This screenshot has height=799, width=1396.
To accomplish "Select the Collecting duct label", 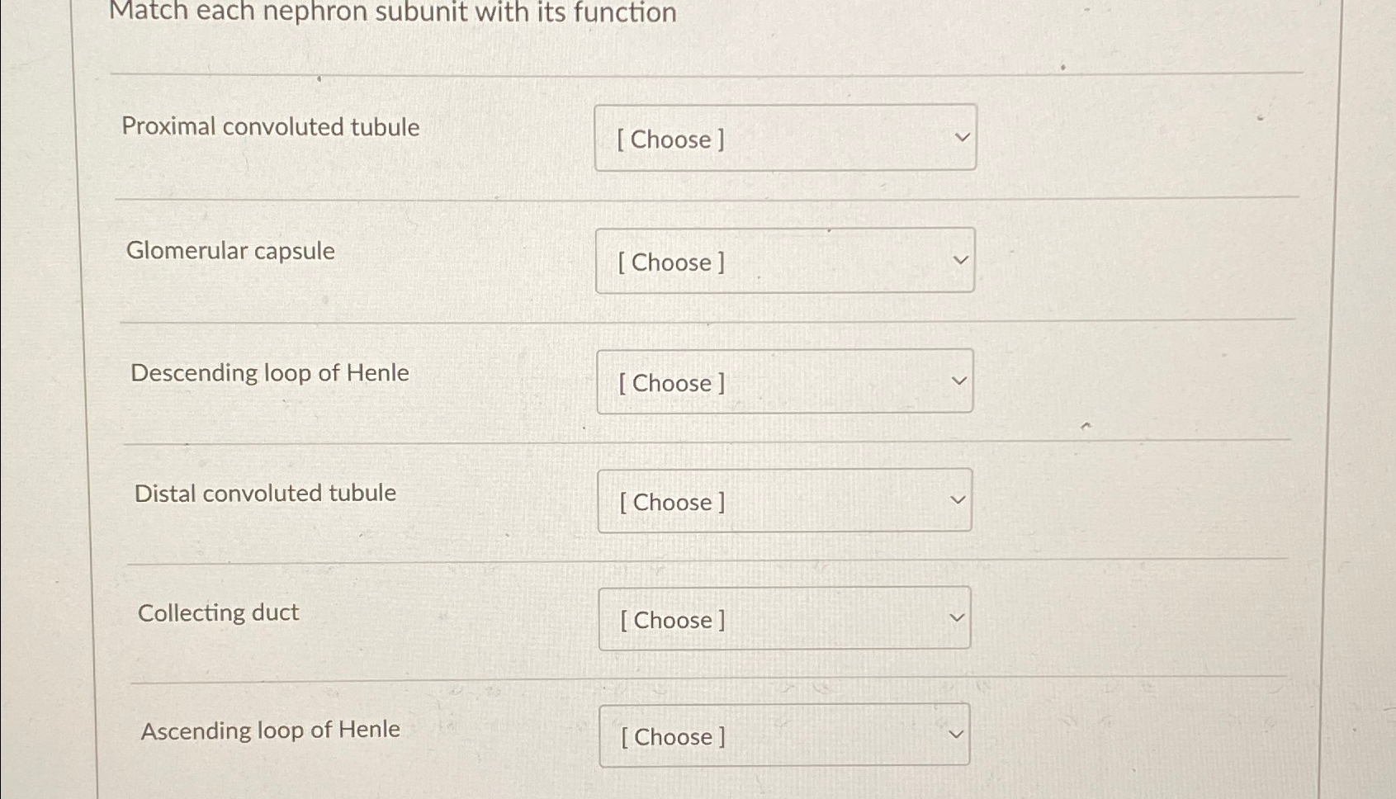I will [217, 612].
